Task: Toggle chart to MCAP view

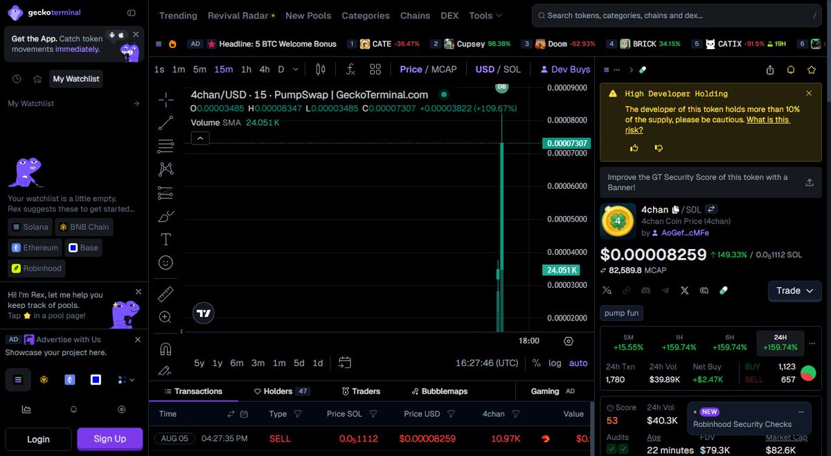Action: point(445,69)
